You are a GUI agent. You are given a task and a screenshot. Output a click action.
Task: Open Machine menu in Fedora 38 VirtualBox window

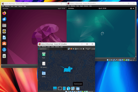44,47
